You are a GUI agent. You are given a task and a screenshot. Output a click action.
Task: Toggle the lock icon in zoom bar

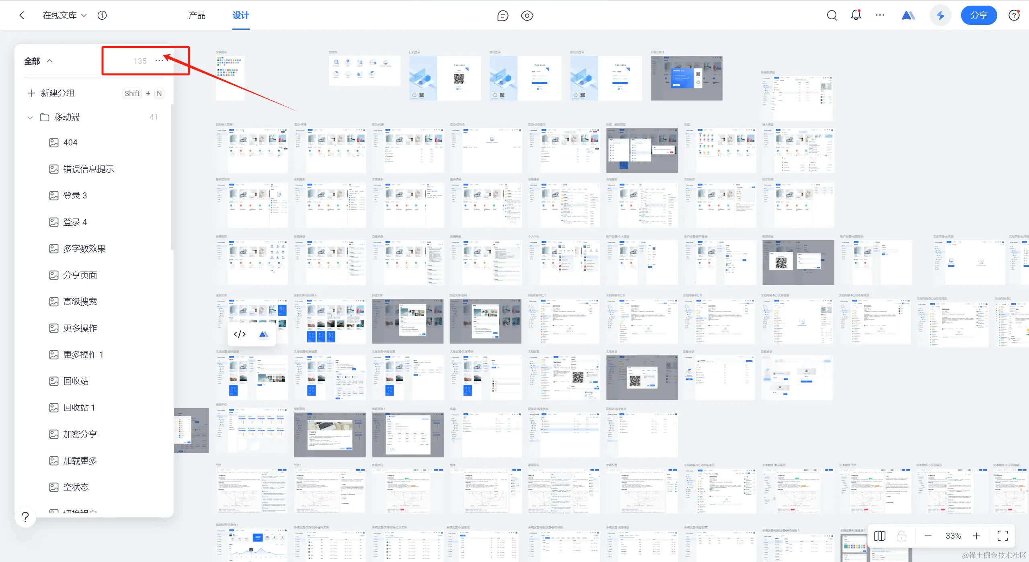(901, 536)
